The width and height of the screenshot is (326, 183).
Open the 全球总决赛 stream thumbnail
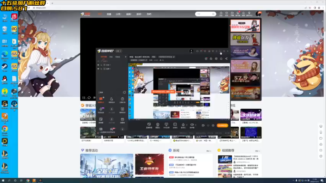[251, 115]
